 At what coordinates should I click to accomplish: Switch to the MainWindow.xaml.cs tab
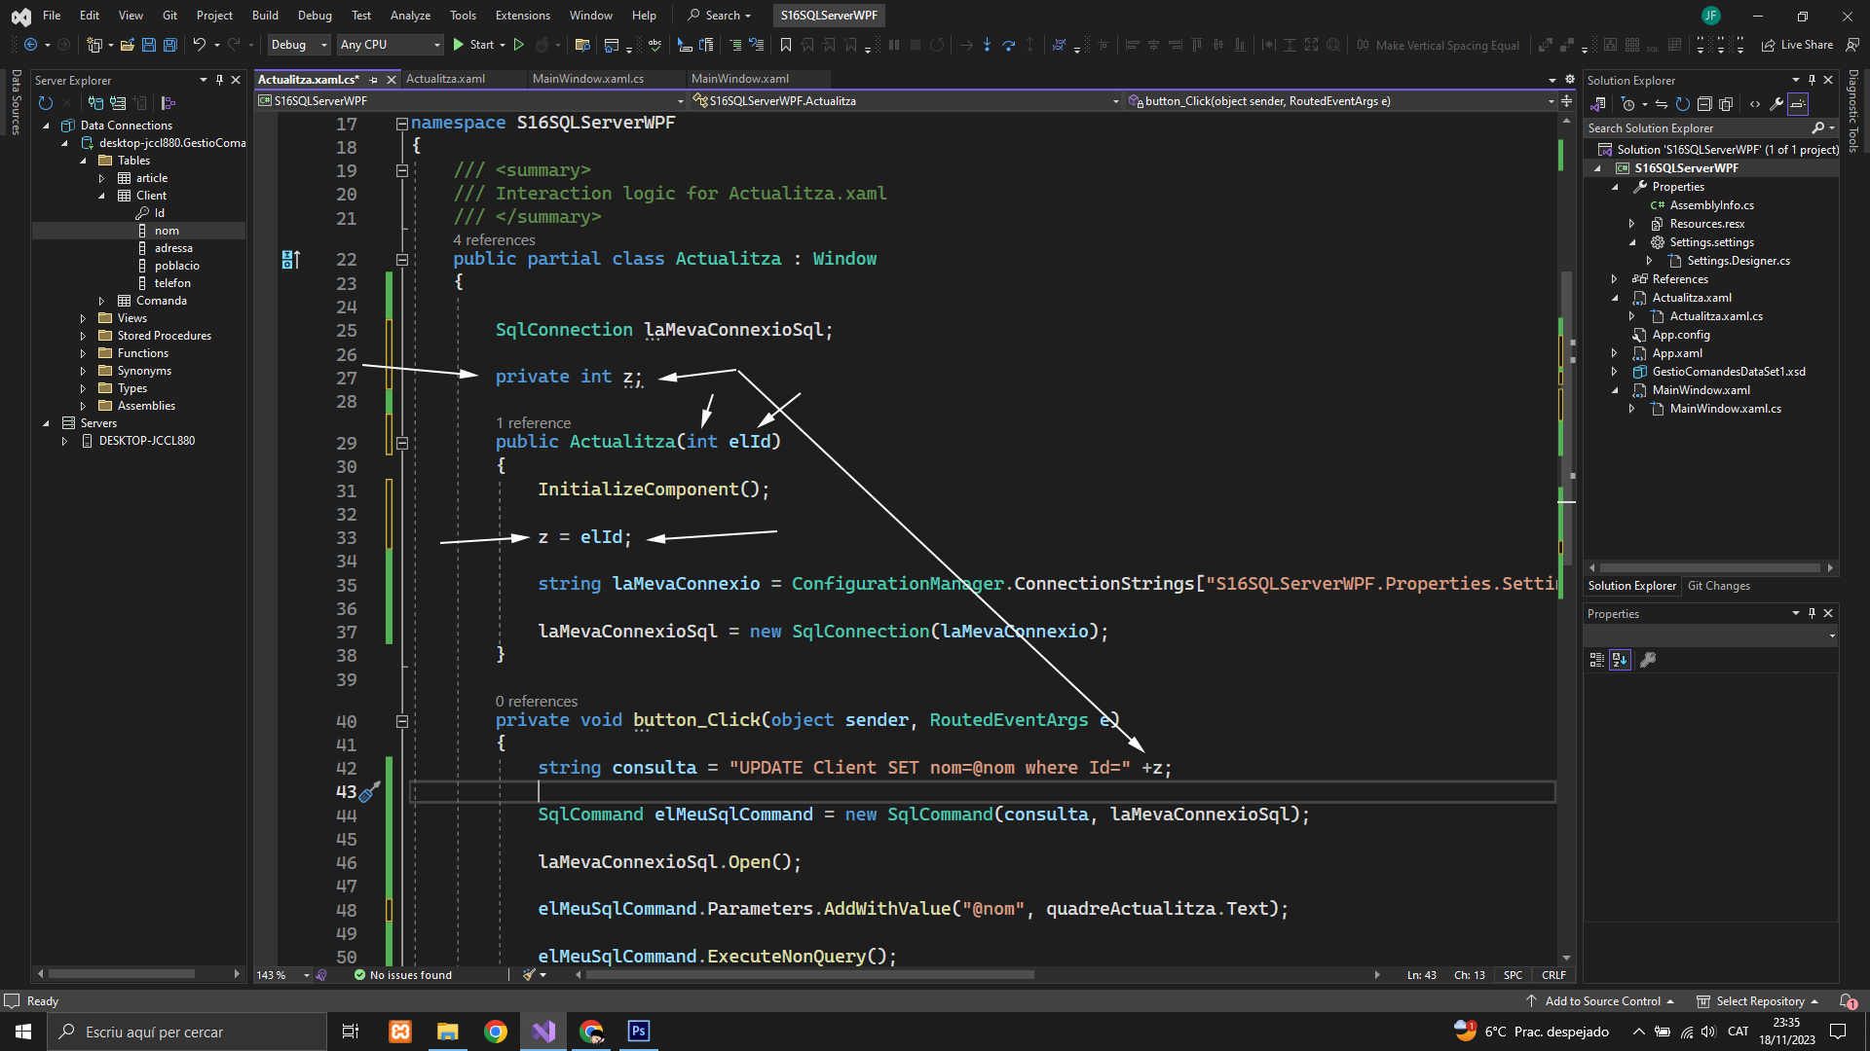pos(587,79)
